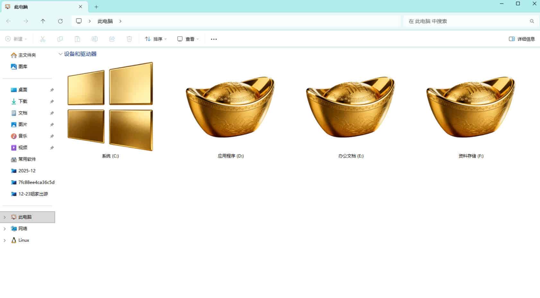The width and height of the screenshot is (540, 298).
Task: Unpin the 下载 folder from quick access
Action: coord(52,101)
